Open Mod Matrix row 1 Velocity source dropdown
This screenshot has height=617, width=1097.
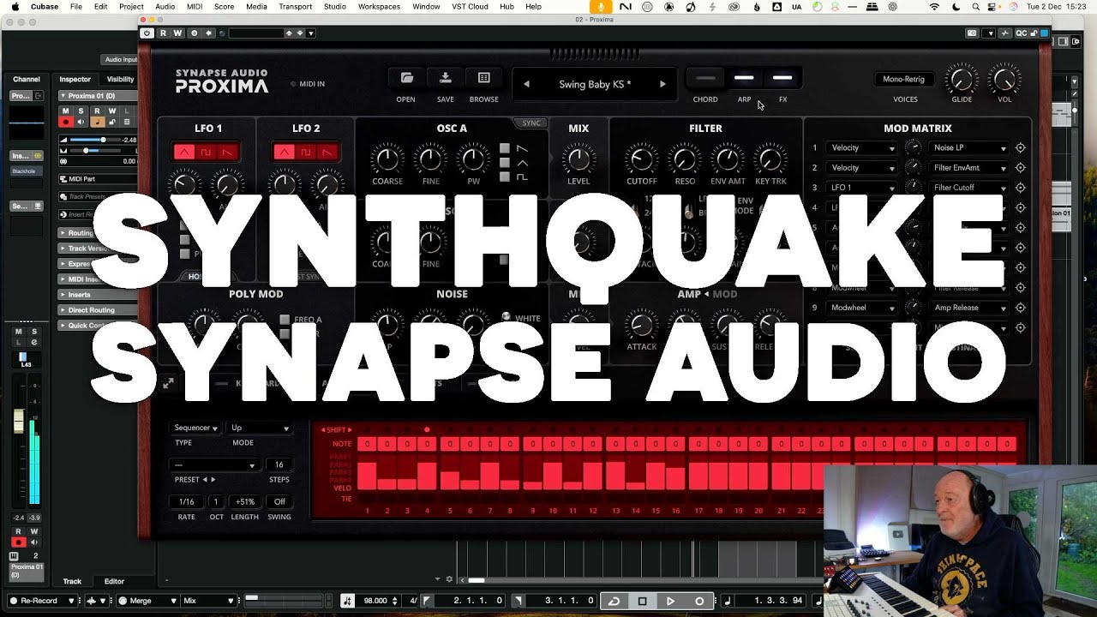[x=862, y=148]
